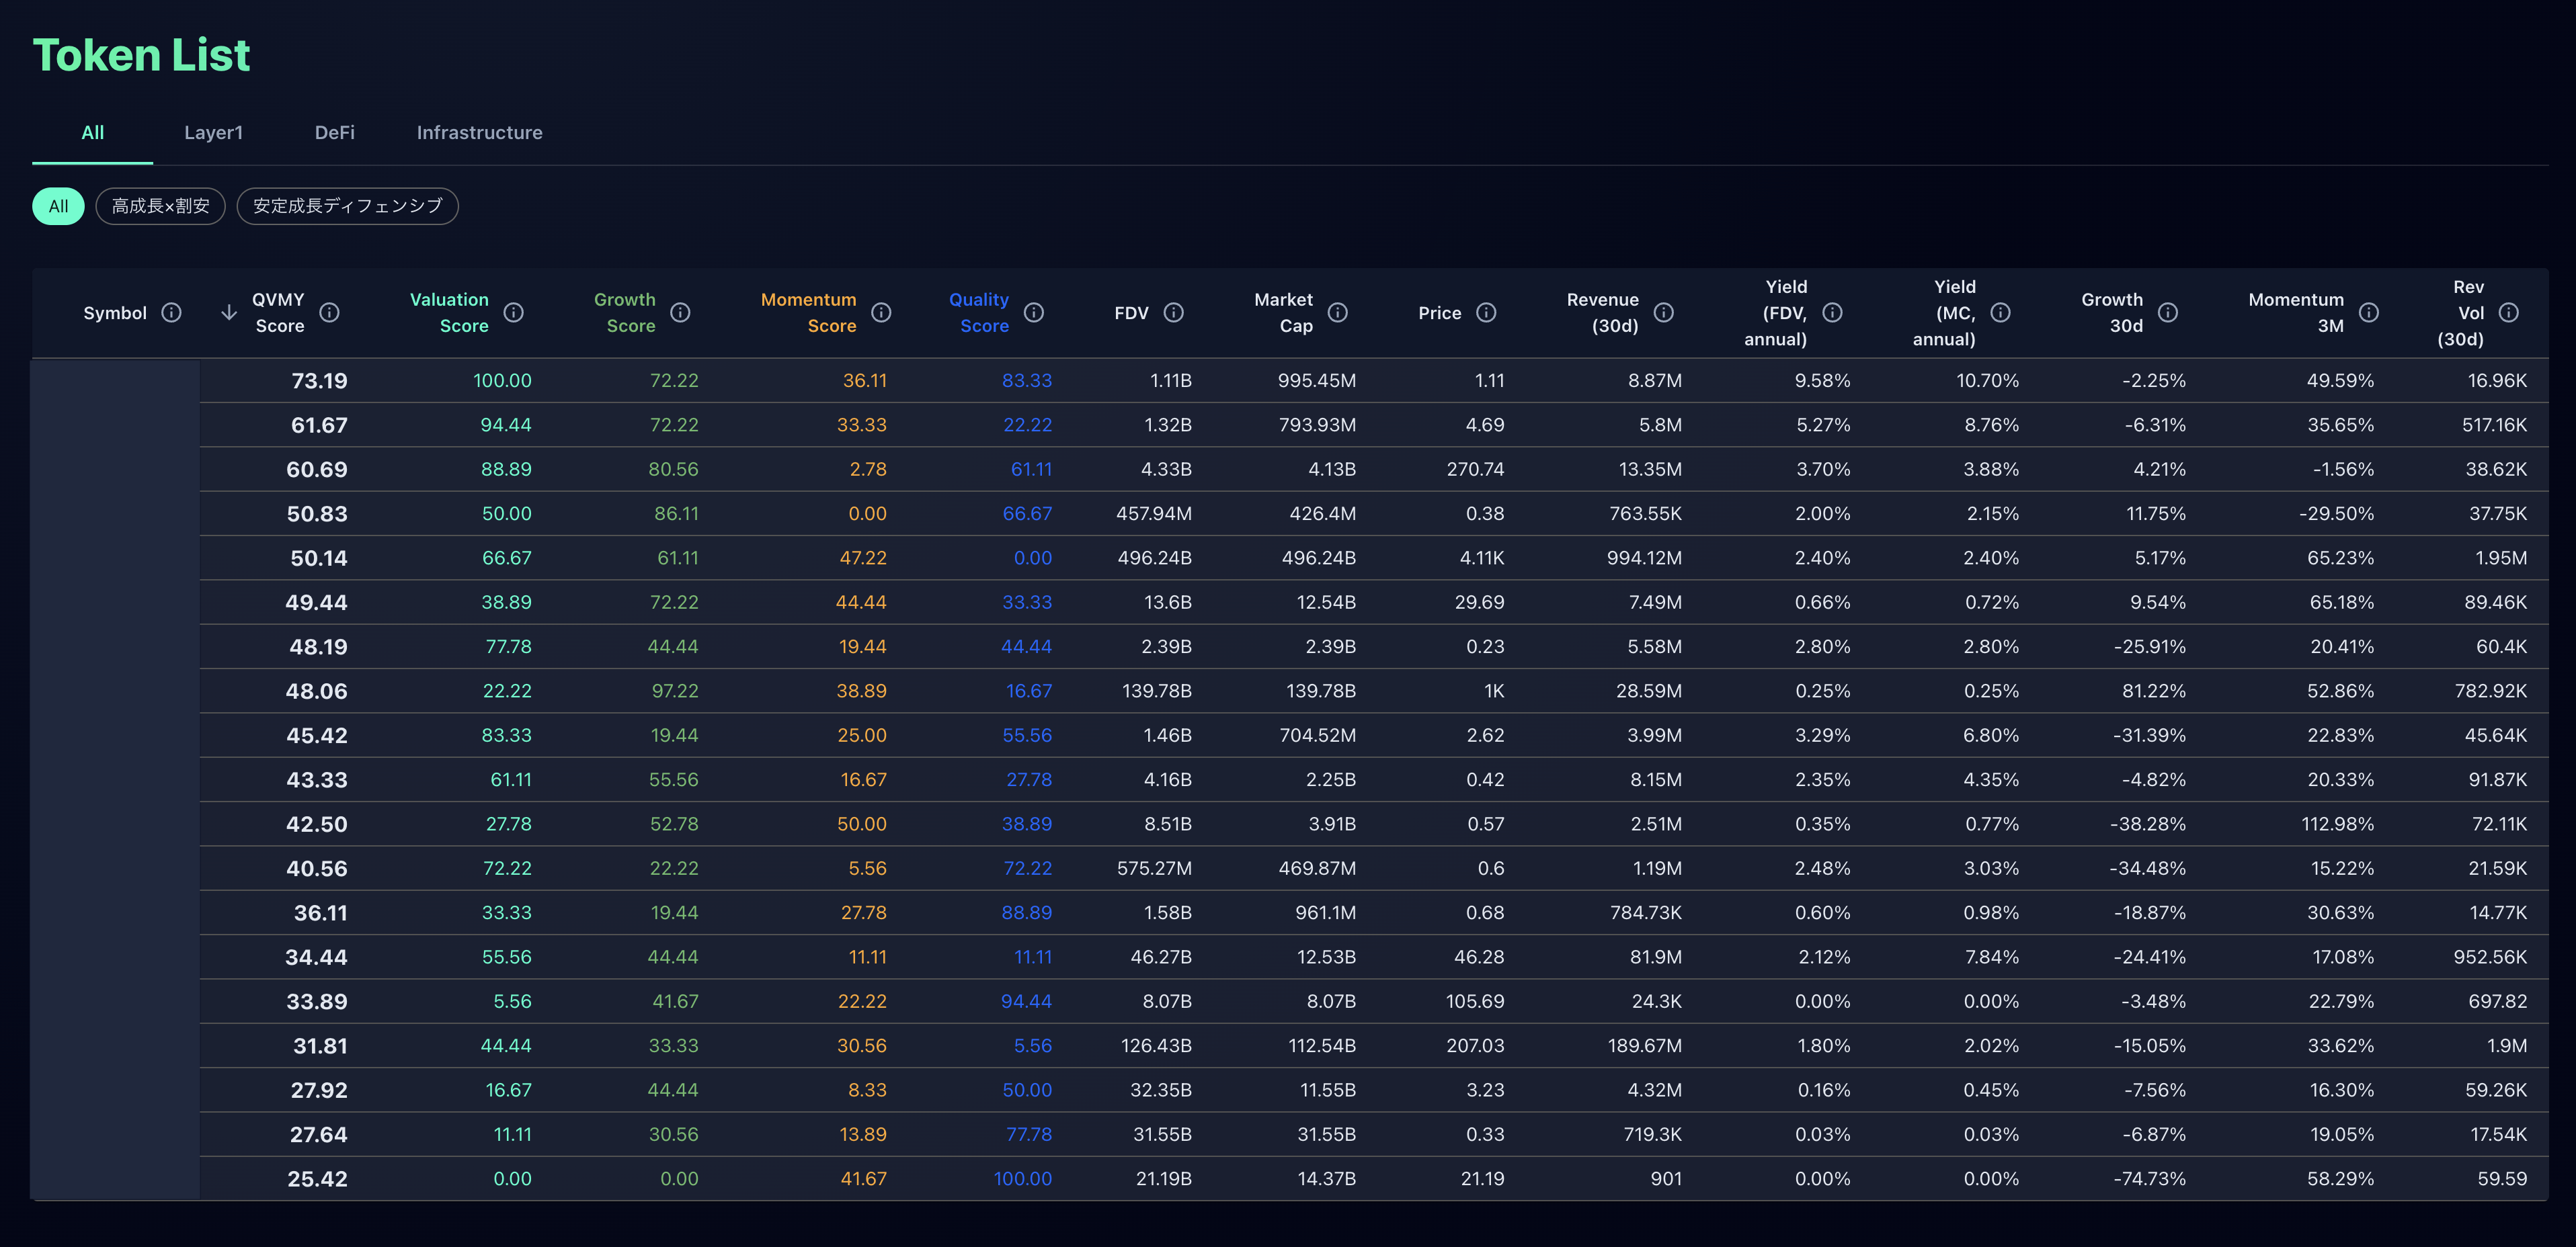2576x1247 pixels.
Task: Click the Revenue (30d) info icon
Action: (1664, 312)
